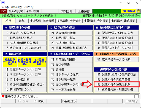The height and width of the screenshot is (108, 141).
Task: Open TKCシステムQ&A yellow button
Action: [129, 11]
